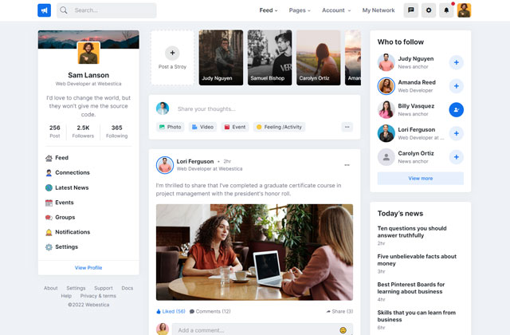Toggle the Liked (56) button on post
Screen dimensions: 510x335
pyautogui.click(x=171, y=311)
